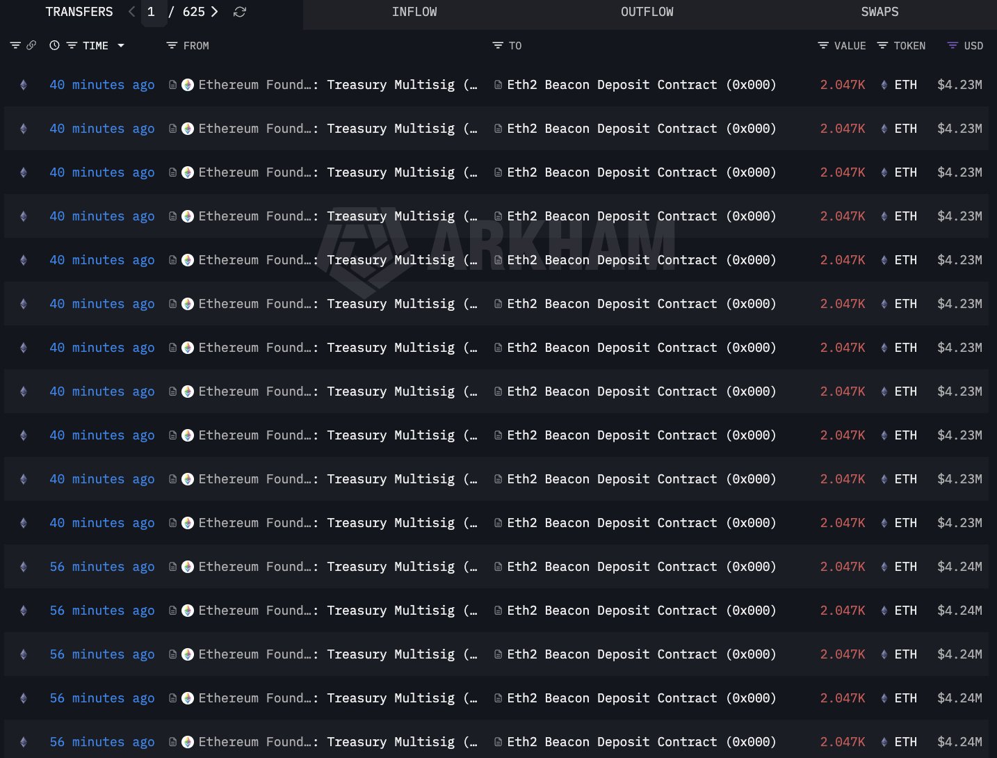The width and height of the screenshot is (997, 758).
Task: Click the transaction link filter icon
Action: pos(31,45)
